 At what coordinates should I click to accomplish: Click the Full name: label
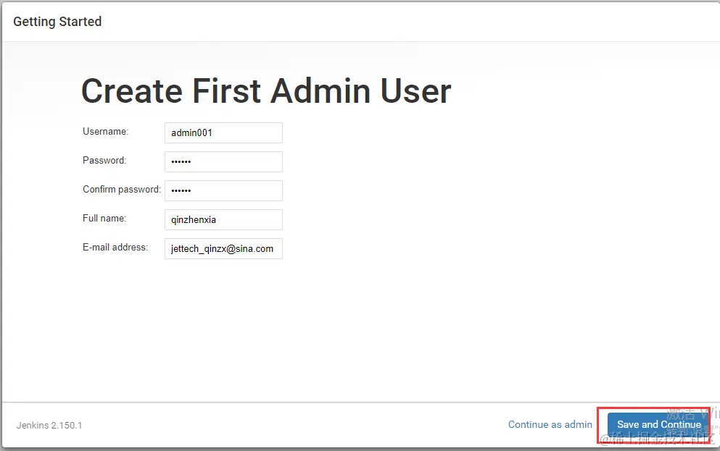(x=104, y=218)
